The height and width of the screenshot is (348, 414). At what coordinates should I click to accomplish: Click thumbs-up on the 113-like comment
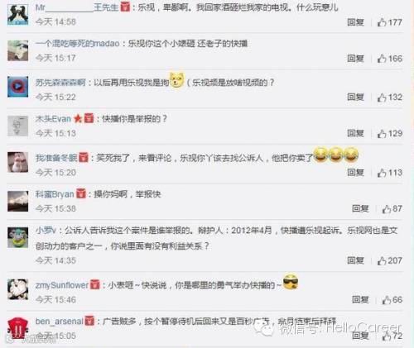point(389,173)
